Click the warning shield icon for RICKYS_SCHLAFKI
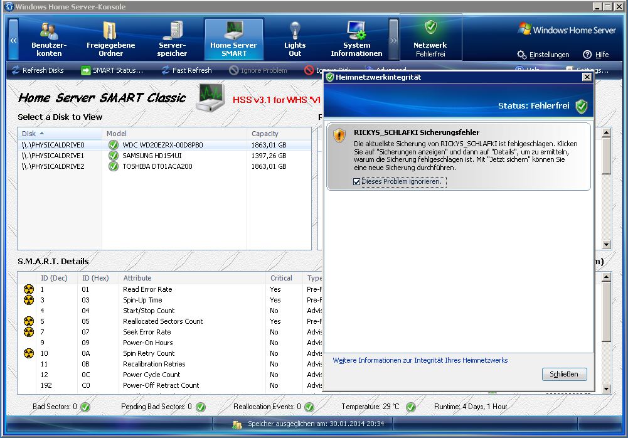628x438 pixels. coord(339,136)
